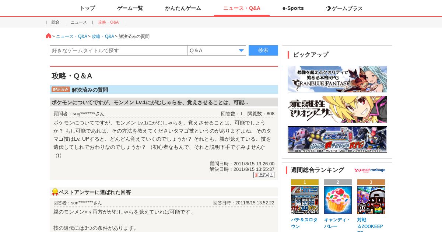
Task: Select the 総合 sub-menu item
Action: click(x=56, y=22)
